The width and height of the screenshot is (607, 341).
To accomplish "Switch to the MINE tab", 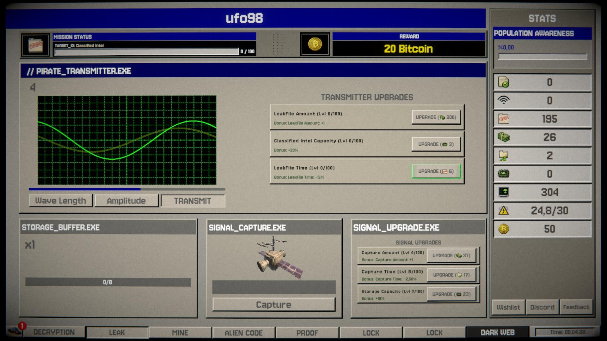I will [x=180, y=332].
